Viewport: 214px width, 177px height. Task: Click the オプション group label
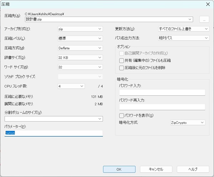coord(123,47)
